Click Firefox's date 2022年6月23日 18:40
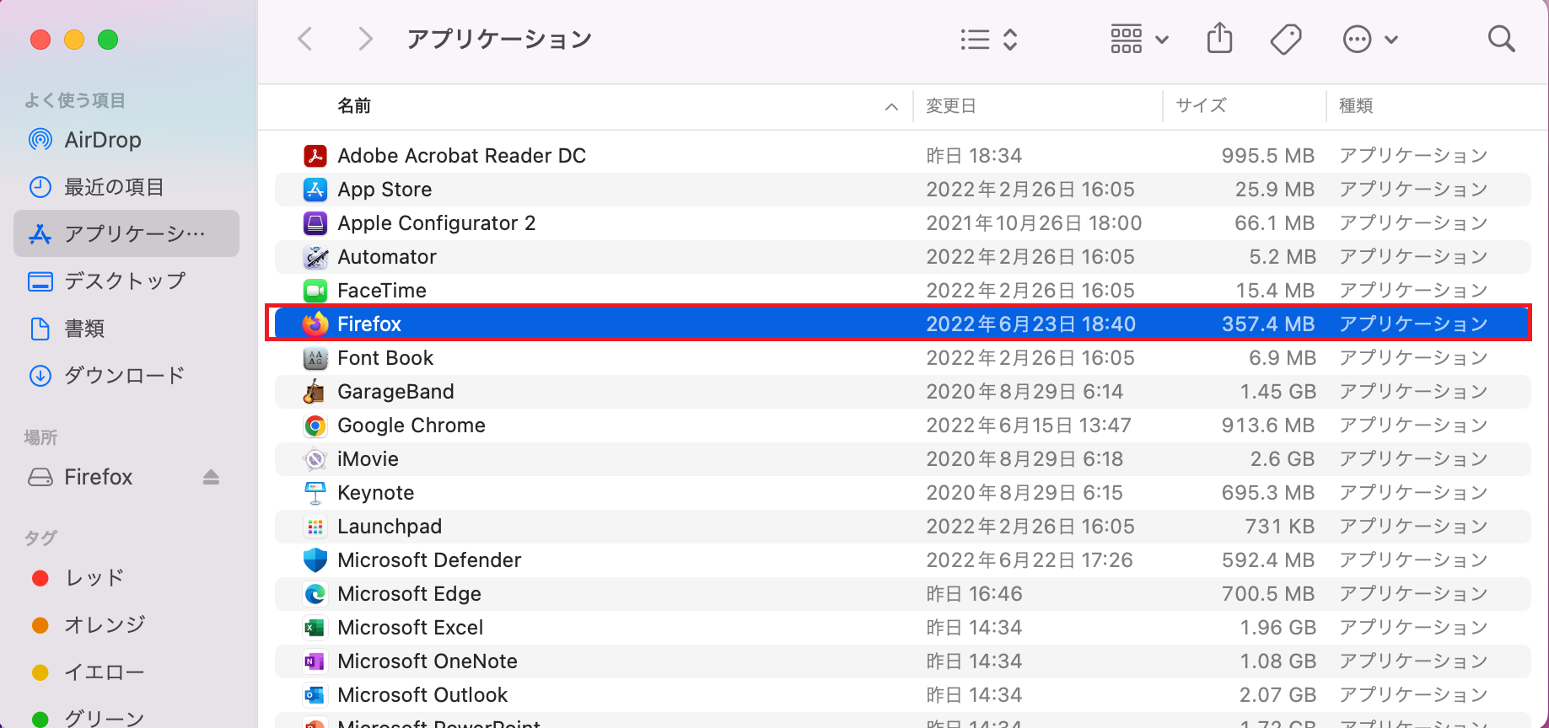The height and width of the screenshot is (728, 1549). tap(1030, 324)
